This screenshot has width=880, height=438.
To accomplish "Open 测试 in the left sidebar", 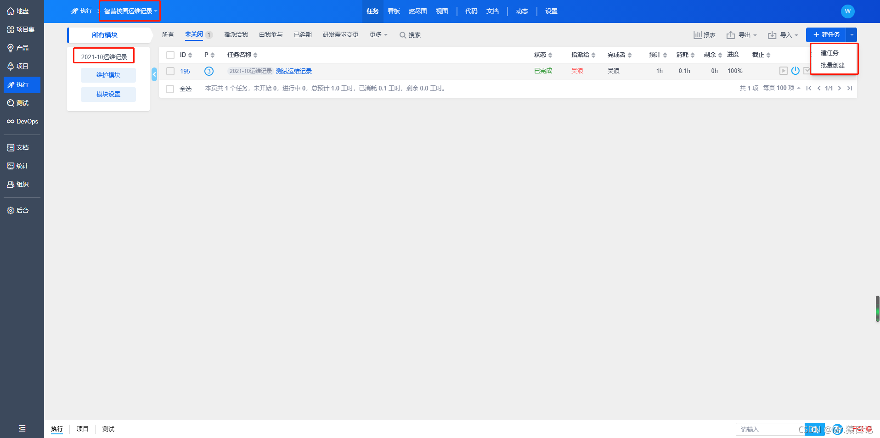I will 18,103.
